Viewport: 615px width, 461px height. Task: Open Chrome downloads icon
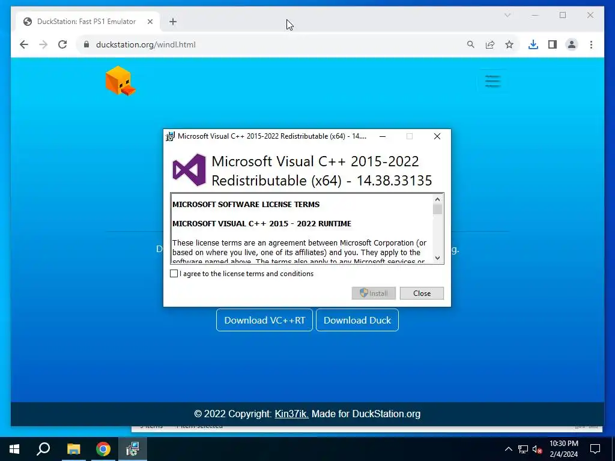coord(533,44)
